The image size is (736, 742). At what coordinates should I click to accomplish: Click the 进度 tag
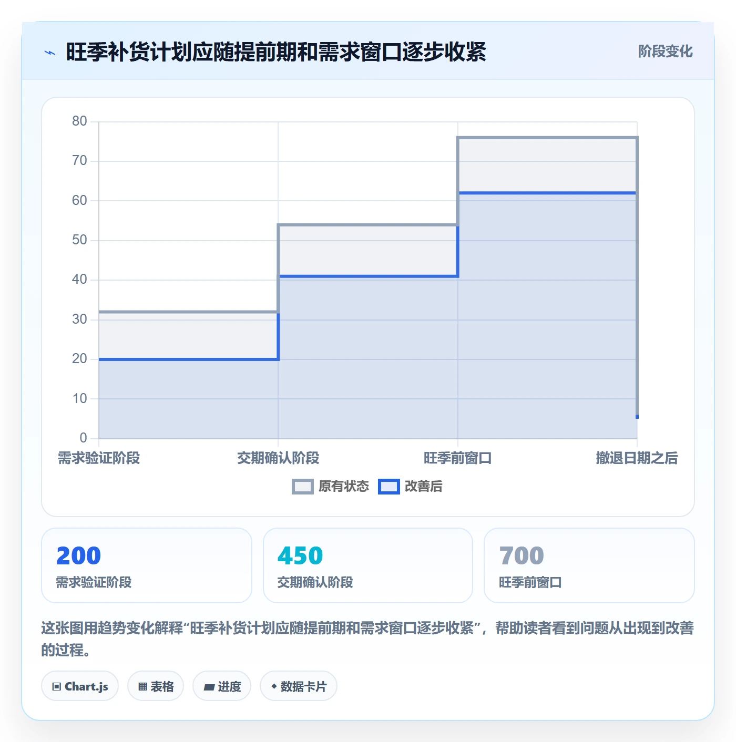pos(222,686)
